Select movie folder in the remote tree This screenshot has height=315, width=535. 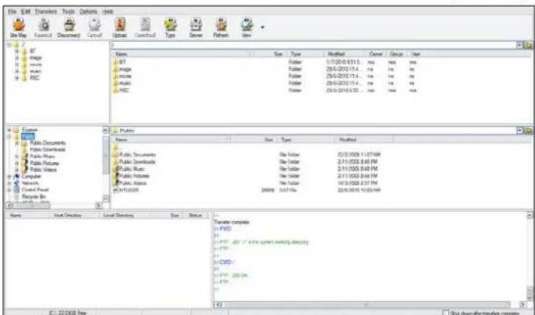[x=36, y=65]
